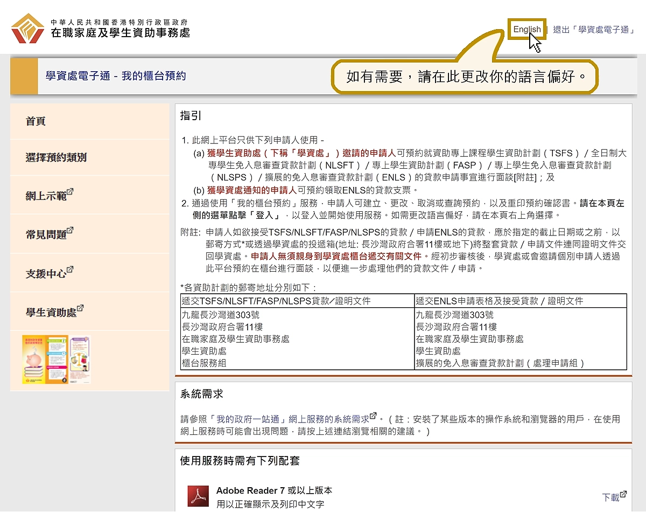
Task: Click the Adobe Reader 7 或以上版本 text
Action: pyautogui.click(x=274, y=490)
